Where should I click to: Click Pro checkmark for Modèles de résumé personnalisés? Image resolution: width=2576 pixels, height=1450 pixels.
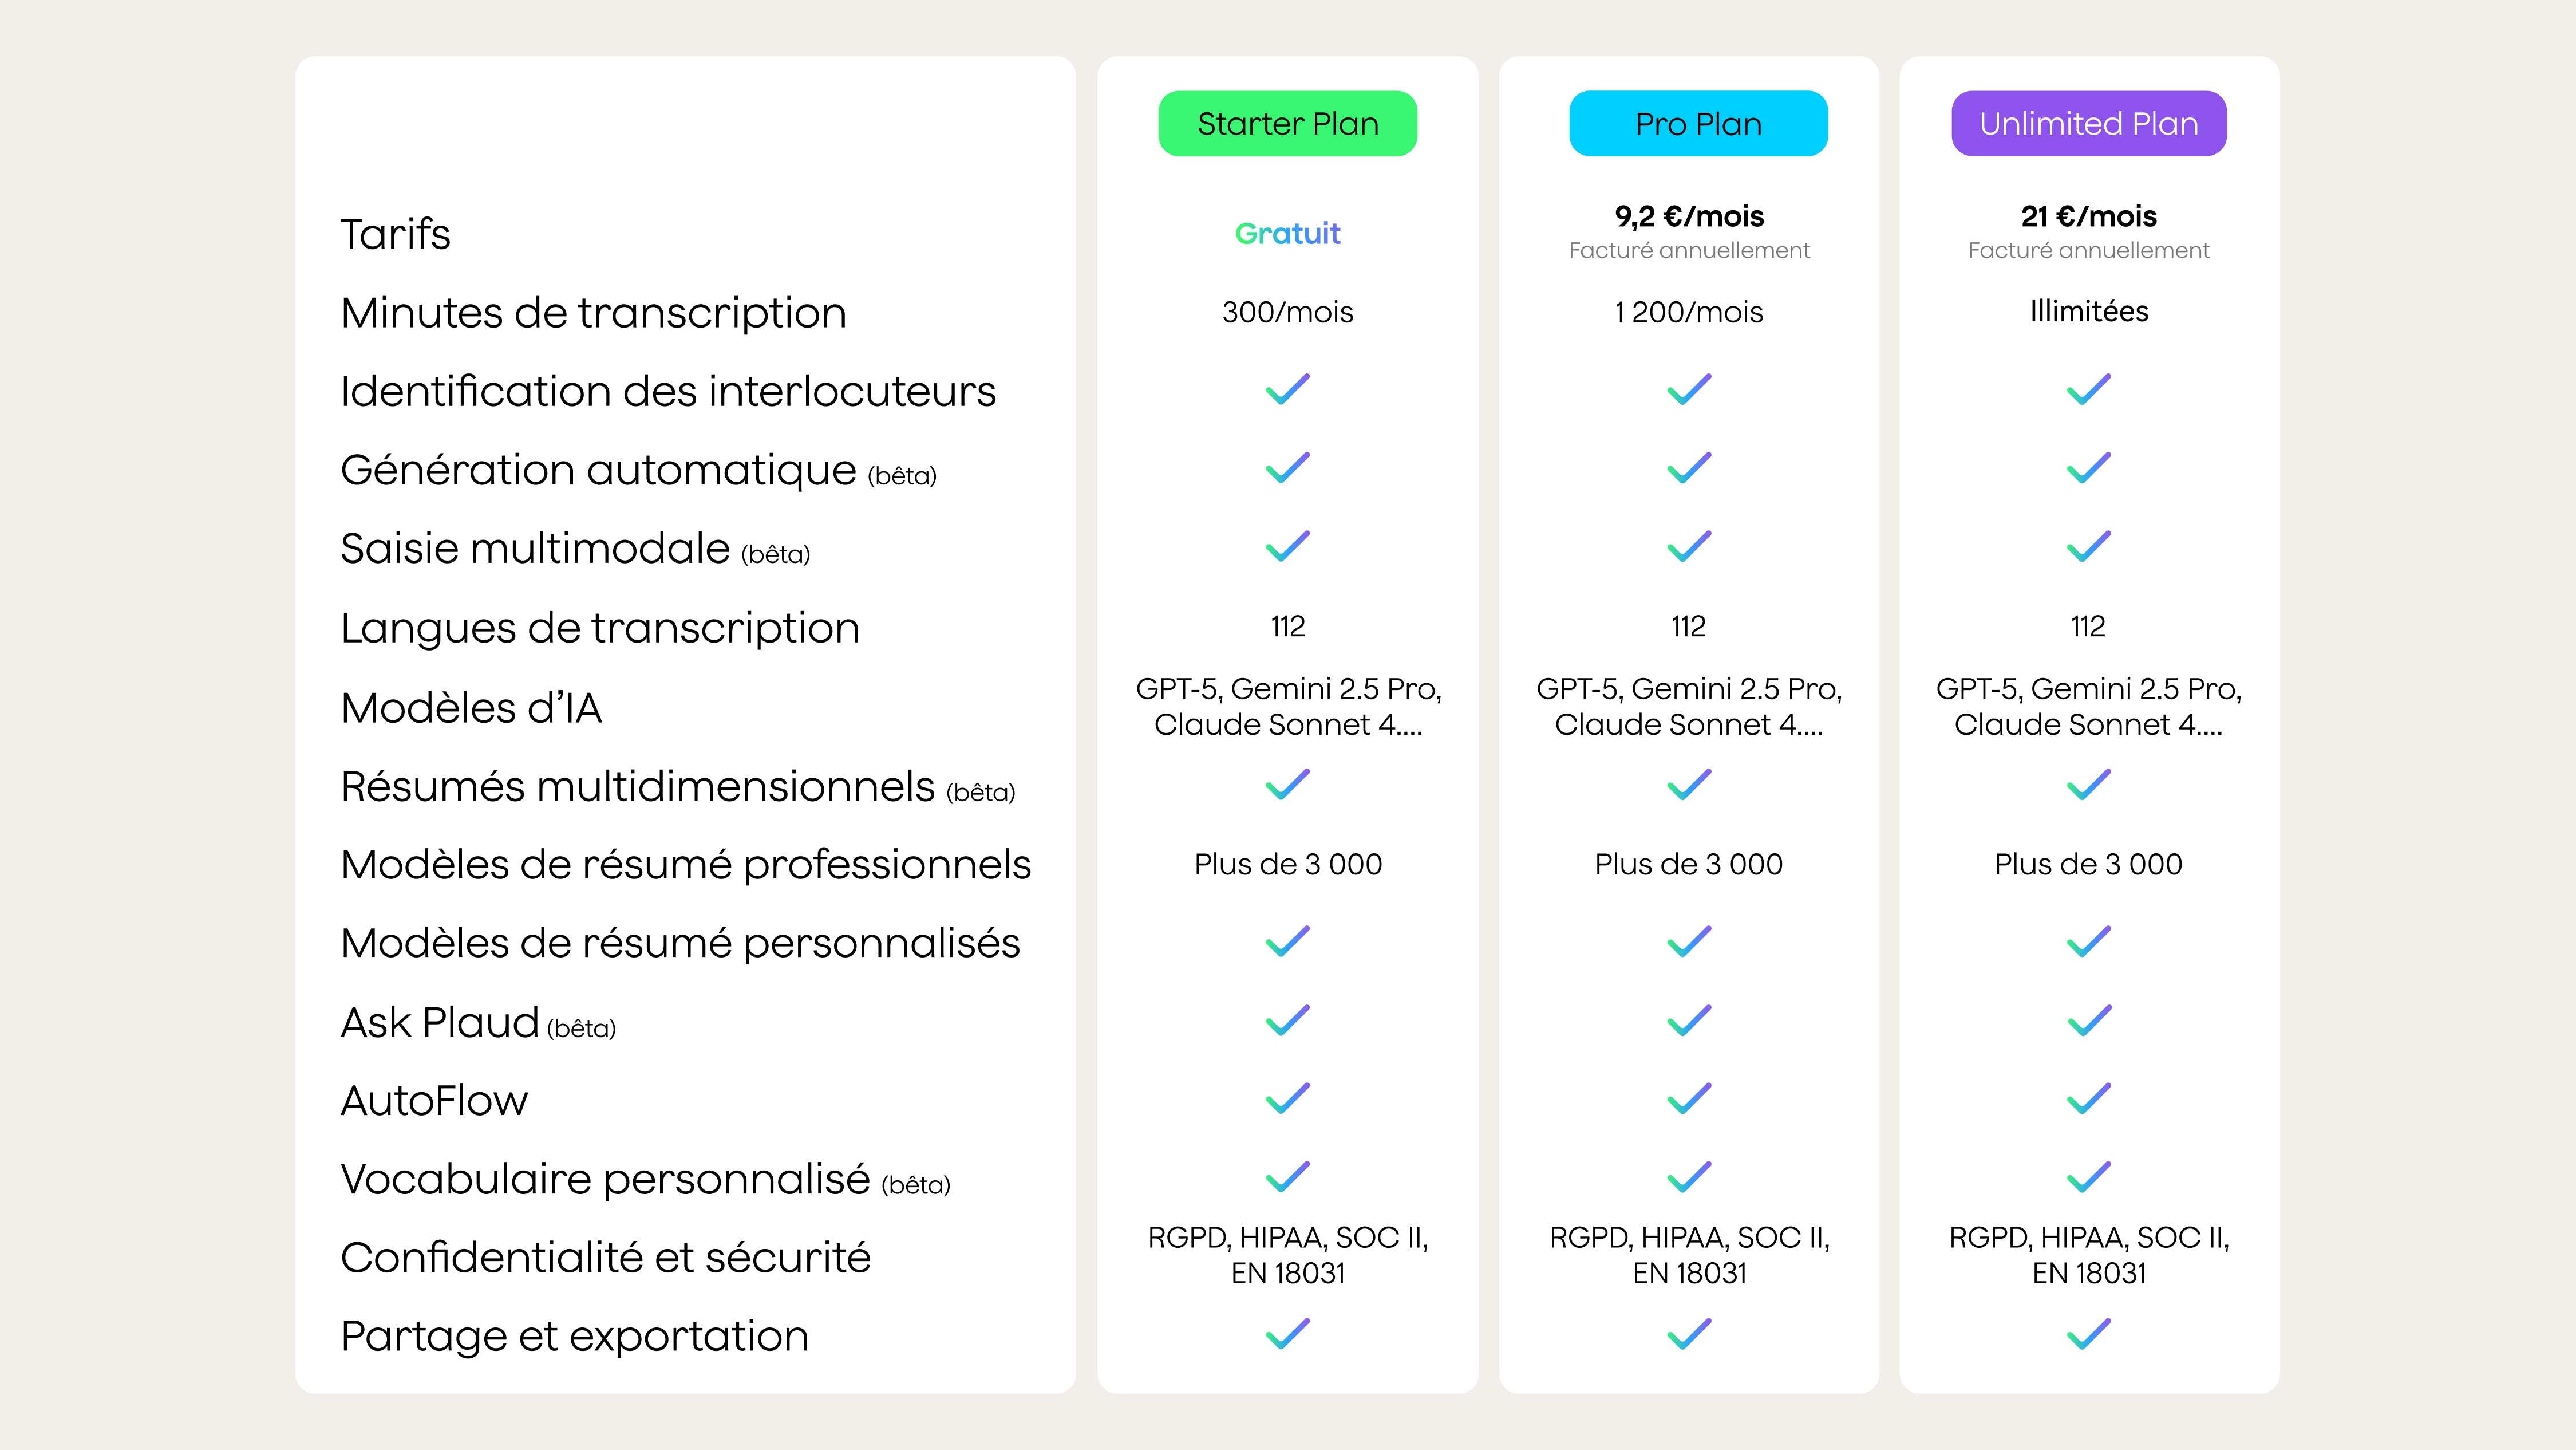(x=1689, y=941)
